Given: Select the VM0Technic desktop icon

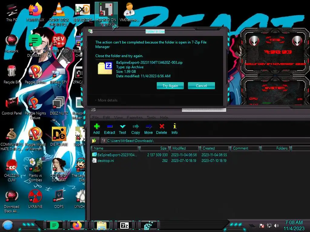Looking at the screenshot, I should [130, 13].
